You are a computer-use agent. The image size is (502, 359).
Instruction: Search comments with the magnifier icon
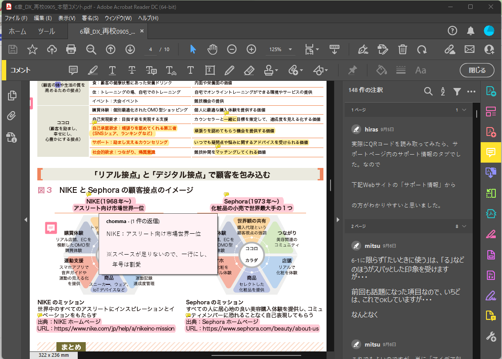pyautogui.click(x=428, y=91)
